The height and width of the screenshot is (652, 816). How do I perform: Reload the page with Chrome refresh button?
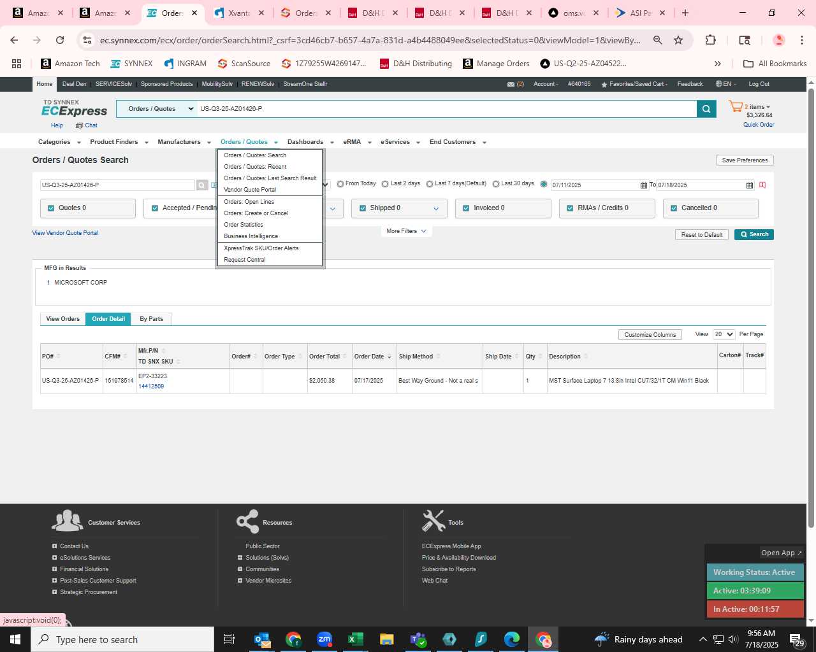tap(60, 40)
